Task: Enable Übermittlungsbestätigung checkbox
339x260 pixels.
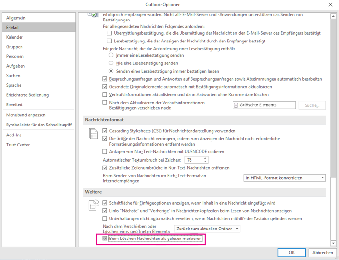Action: click(109, 33)
